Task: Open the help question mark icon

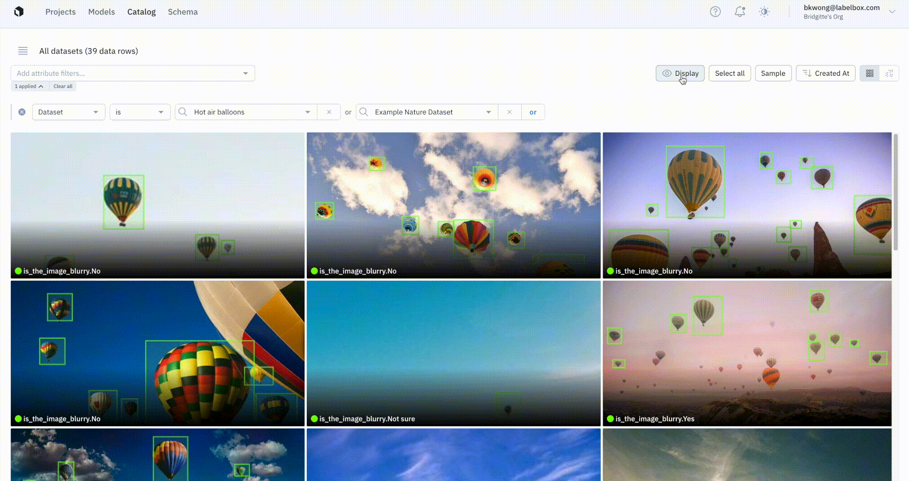Action: (x=715, y=12)
